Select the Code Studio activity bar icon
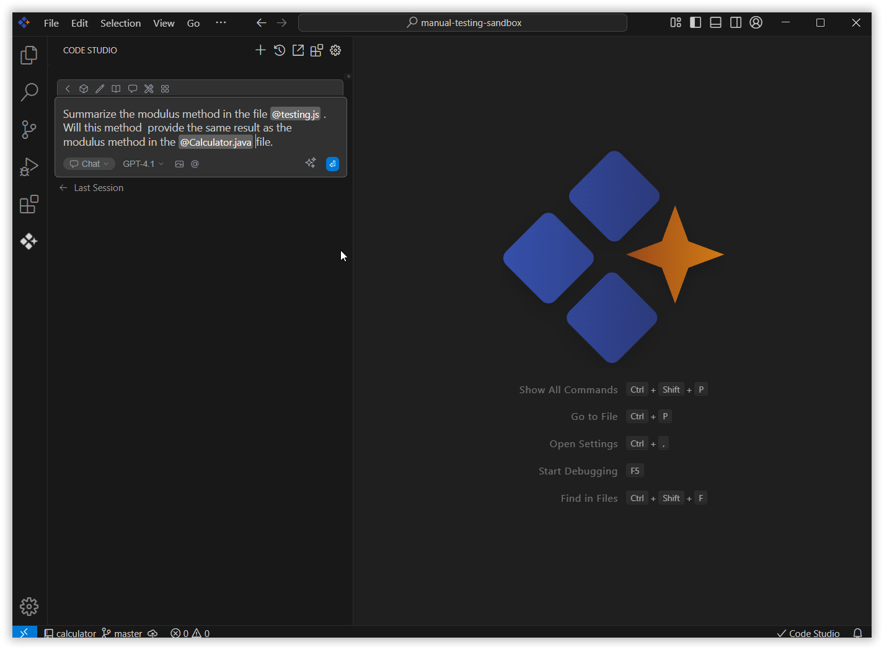 coord(29,241)
